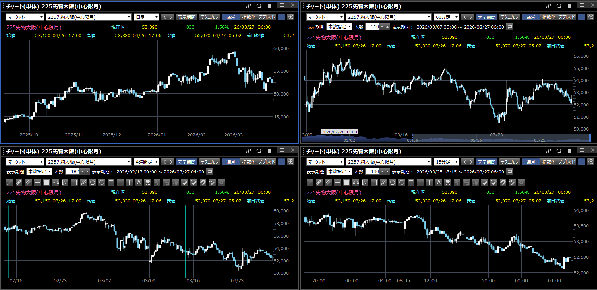Click the plus add button in 15分足 chart
597x290 pixels.
(582, 162)
